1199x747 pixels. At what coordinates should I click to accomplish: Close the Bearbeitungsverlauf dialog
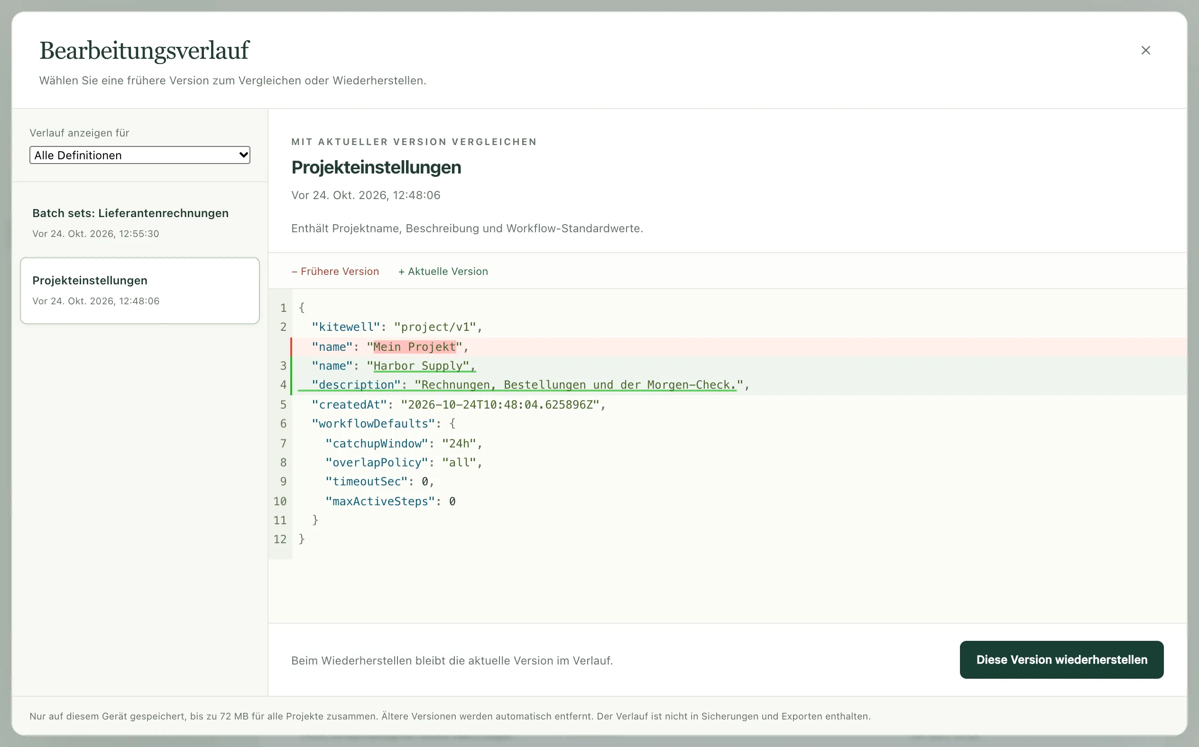[1145, 50]
